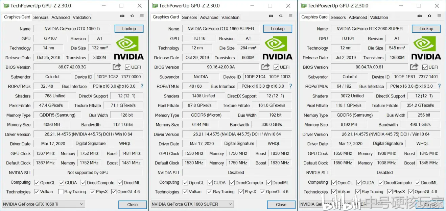Toggle the Vulkan checkbox in the GTX 1660 SUPER window
This screenshot has width=446, height=211.
tap(185, 192)
